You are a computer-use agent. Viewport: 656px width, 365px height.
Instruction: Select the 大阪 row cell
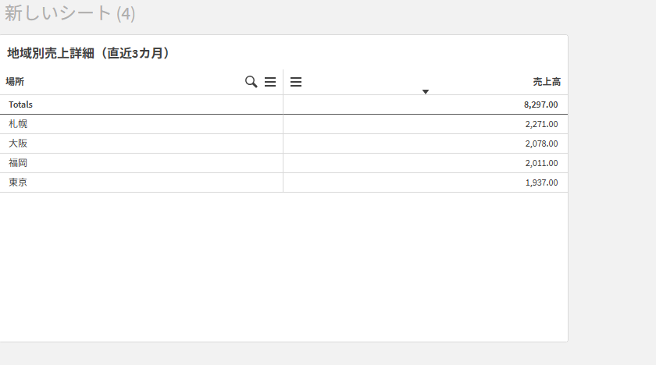18,144
